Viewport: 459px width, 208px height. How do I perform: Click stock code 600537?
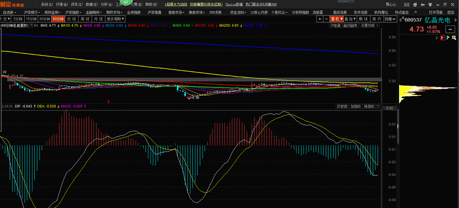pos(413,20)
